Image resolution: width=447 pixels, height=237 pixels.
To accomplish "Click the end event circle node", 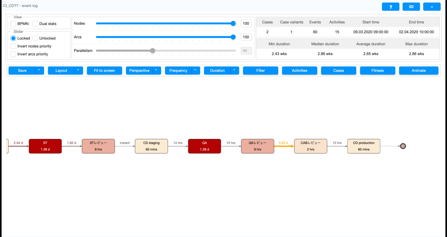I will click(x=403, y=146).
